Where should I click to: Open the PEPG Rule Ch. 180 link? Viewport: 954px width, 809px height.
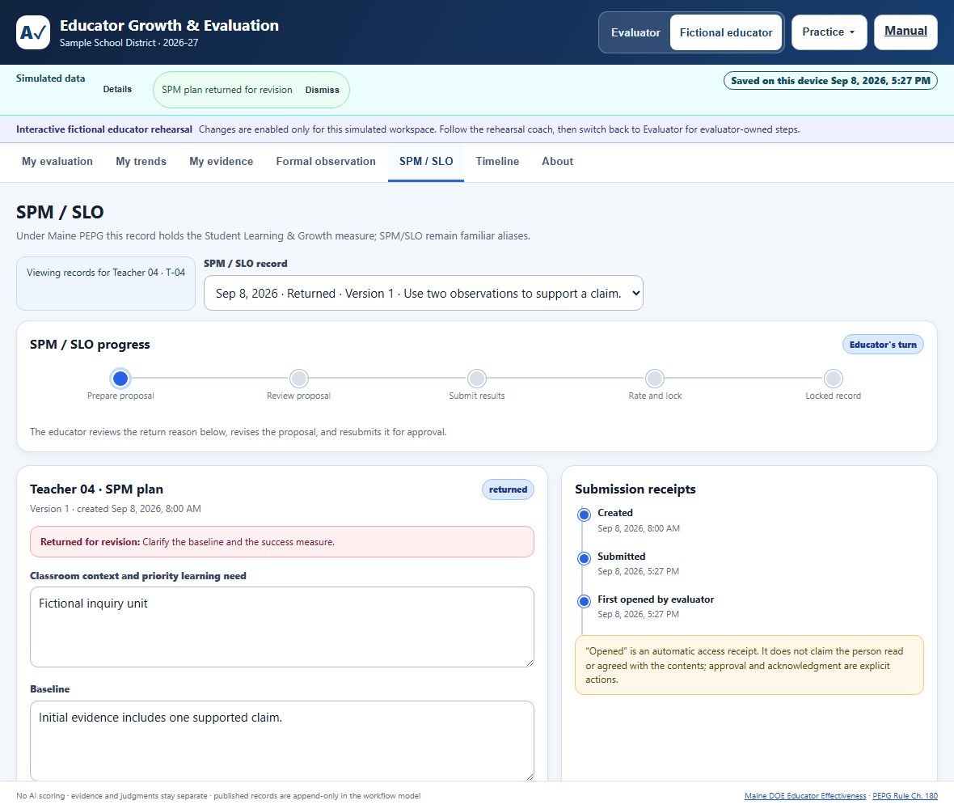pyautogui.click(x=905, y=795)
